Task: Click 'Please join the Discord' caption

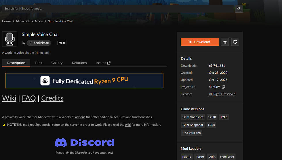Action: pyautogui.click(x=84, y=153)
